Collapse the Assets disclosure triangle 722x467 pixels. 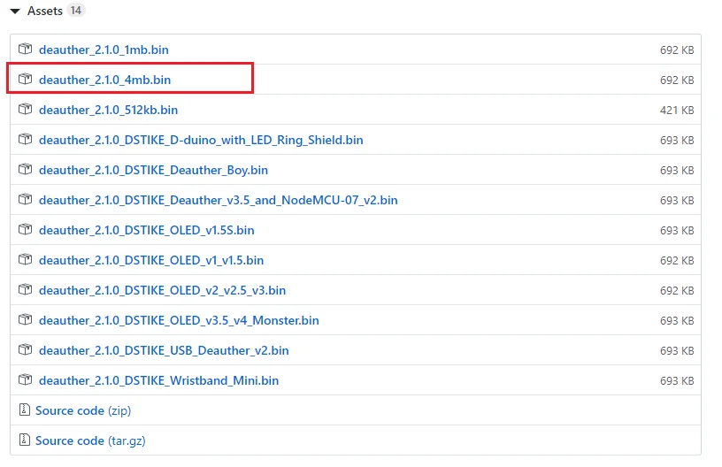pyautogui.click(x=15, y=11)
